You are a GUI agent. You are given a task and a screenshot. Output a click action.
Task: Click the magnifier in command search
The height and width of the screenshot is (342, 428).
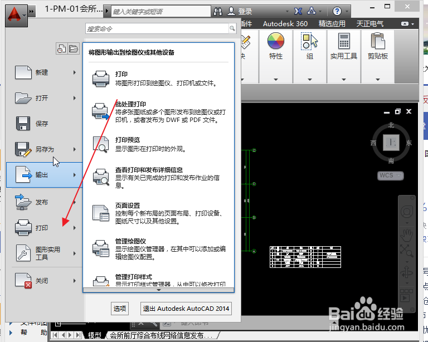click(232, 28)
